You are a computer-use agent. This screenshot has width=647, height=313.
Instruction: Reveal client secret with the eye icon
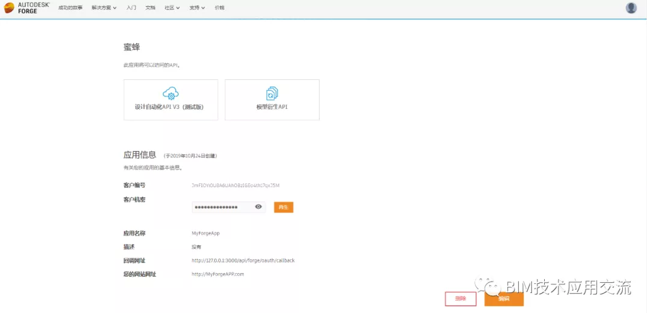(258, 207)
